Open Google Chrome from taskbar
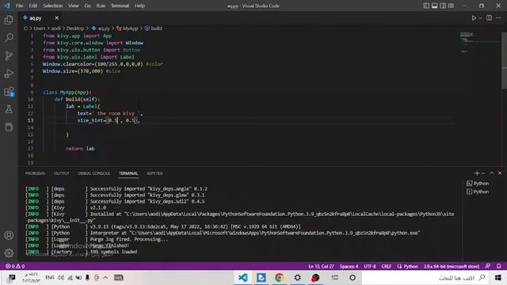This screenshot has width=507, height=285. pos(280,278)
